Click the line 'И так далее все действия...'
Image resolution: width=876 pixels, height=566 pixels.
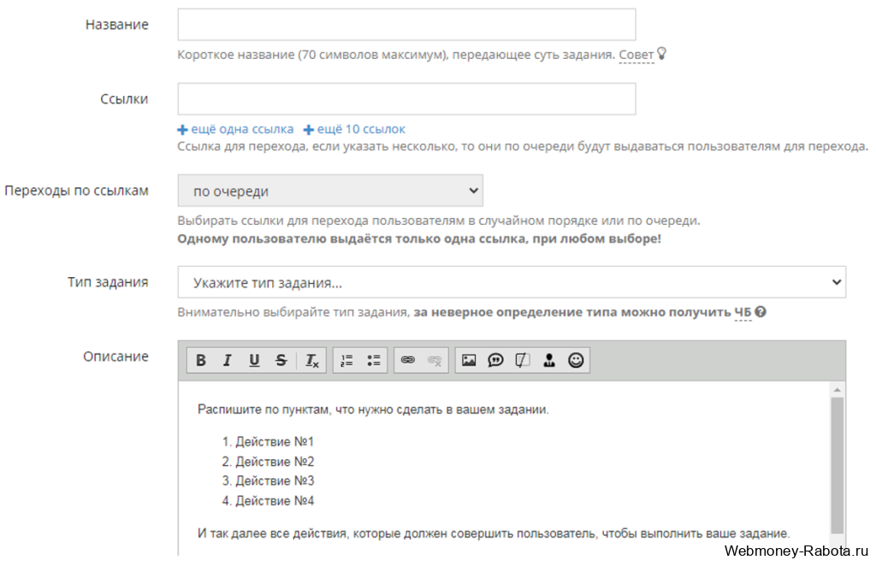coord(494,534)
